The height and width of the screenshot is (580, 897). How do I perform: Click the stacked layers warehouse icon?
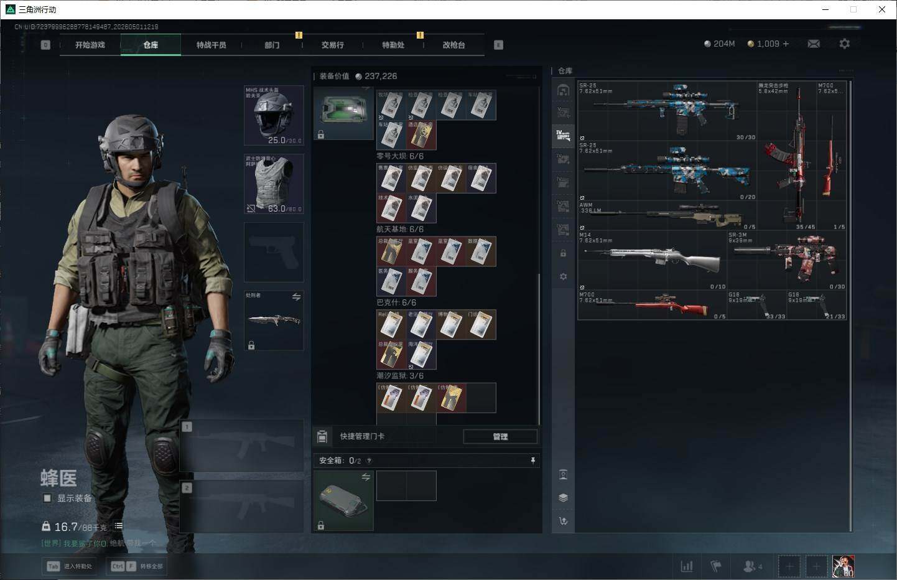click(563, 497)
